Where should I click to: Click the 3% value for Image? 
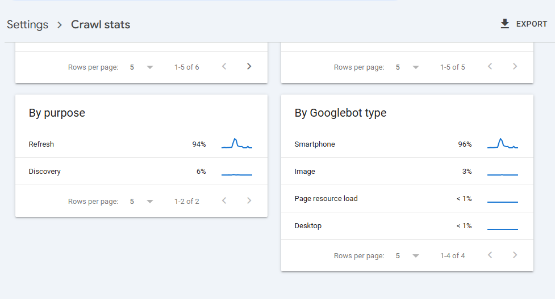(467, 171)
